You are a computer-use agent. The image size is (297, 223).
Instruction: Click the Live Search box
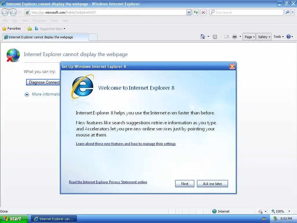pos(246,12)
